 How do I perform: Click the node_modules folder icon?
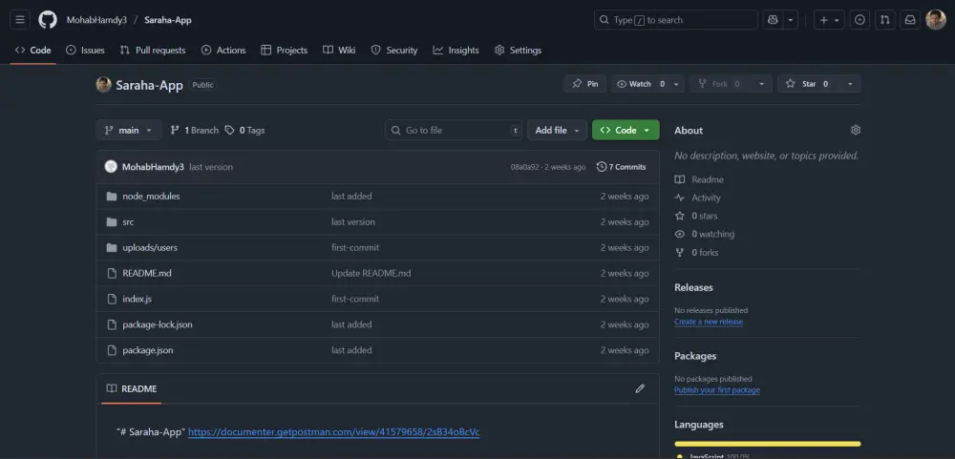coord(112,196)
